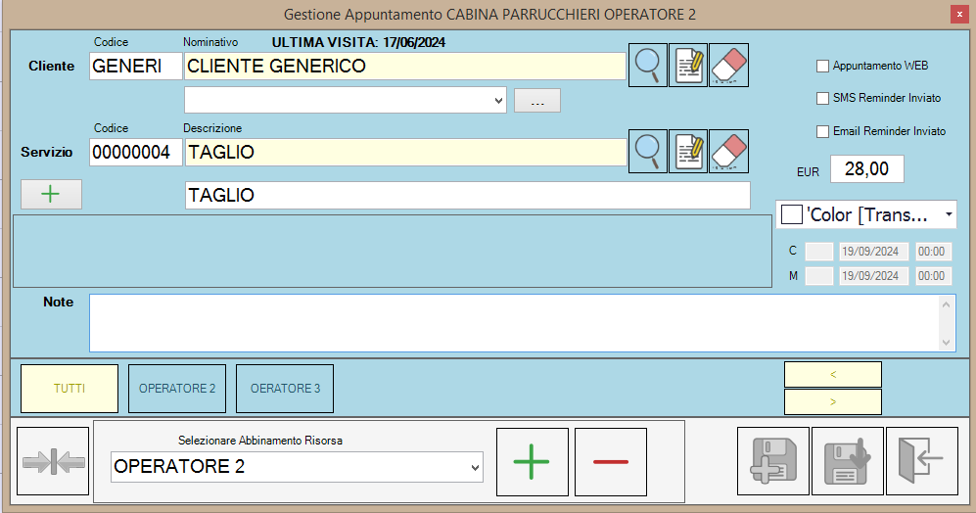The width and height of the screenshot is (976, 513).
Task: Click the client search magnifier icon
Action: click(647, 66)
